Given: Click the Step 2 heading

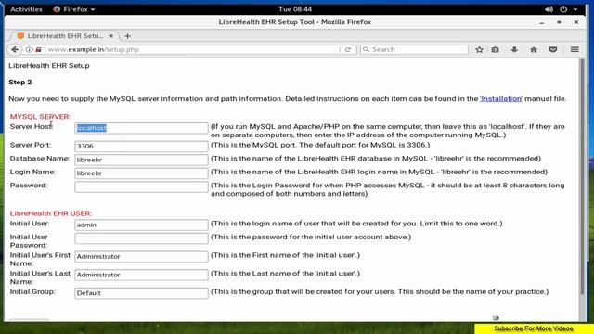Looking at the screenshot, I should (20, 83).
